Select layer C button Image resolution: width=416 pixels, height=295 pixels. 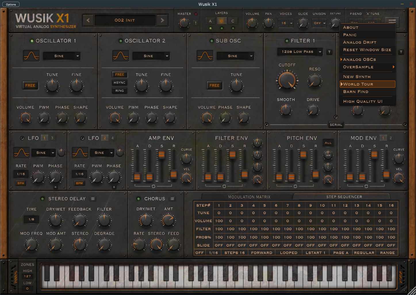tap(233, 21)
